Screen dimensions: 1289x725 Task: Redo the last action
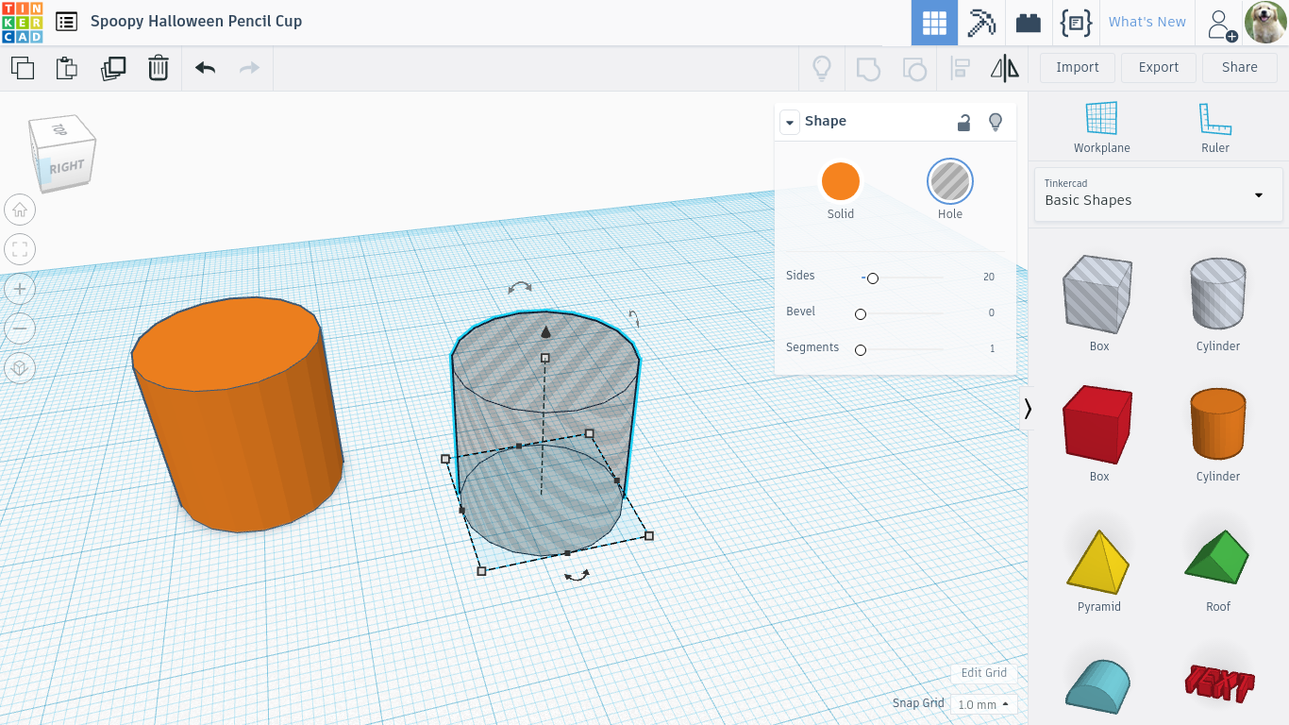click(x=249, y=68)
